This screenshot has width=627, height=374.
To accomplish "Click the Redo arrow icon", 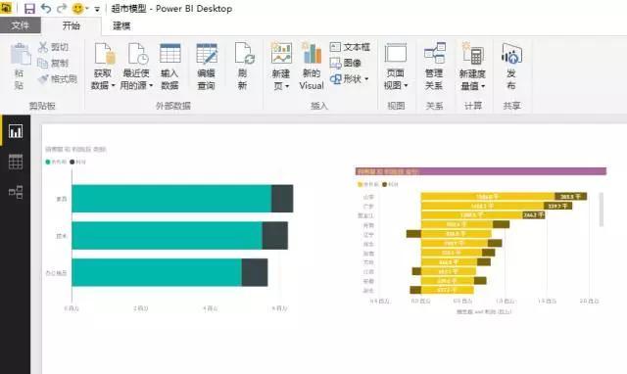I will coord(62,9).
